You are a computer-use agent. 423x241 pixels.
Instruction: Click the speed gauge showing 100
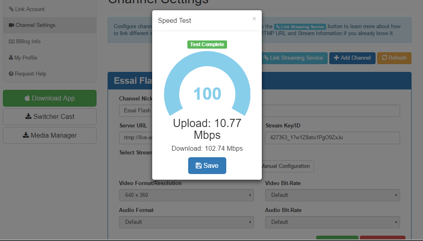coord(207,84)
